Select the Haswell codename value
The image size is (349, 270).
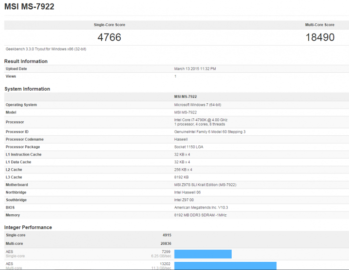181,139
